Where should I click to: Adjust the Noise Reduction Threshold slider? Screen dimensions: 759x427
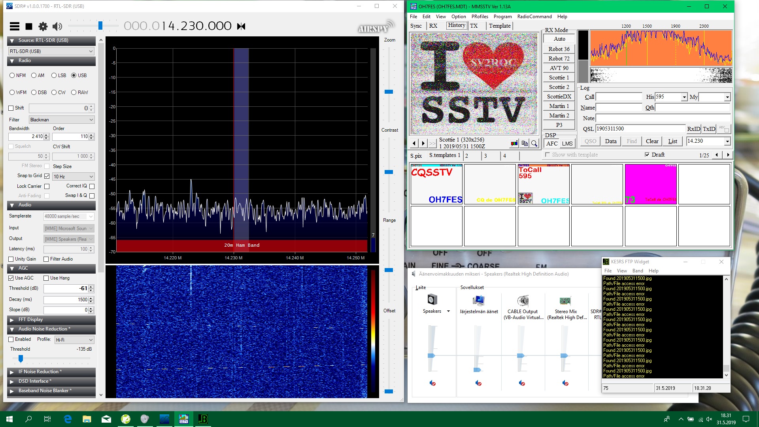point(21,358)
